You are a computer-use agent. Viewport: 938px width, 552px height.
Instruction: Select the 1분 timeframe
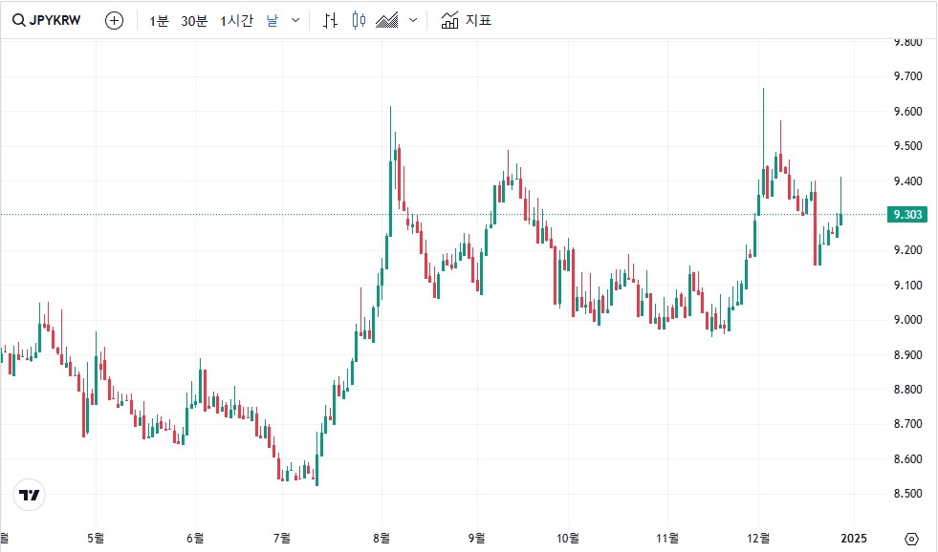click(159, 21)
